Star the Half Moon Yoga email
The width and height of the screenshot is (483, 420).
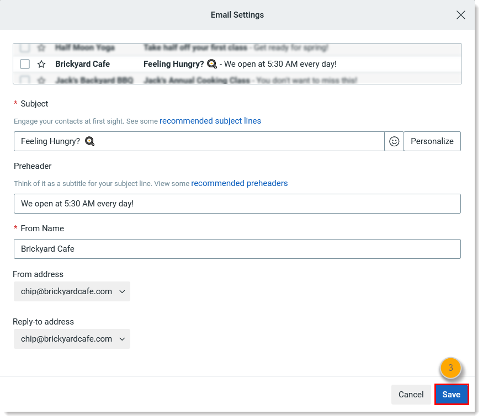coord(41,48)
